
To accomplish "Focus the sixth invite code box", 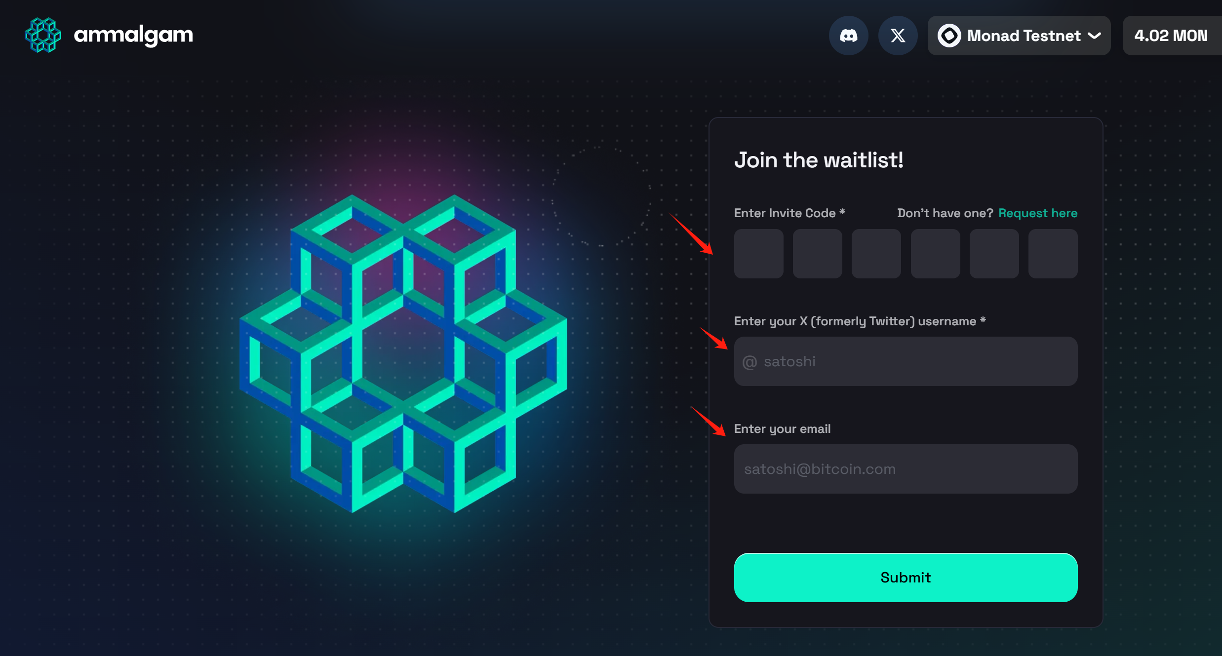I will [x=1053, y=254].
